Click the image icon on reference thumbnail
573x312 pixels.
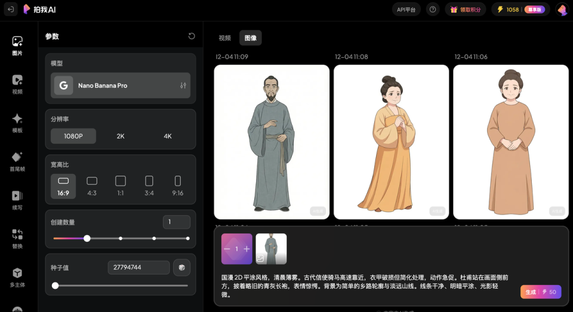coord(260,258)
